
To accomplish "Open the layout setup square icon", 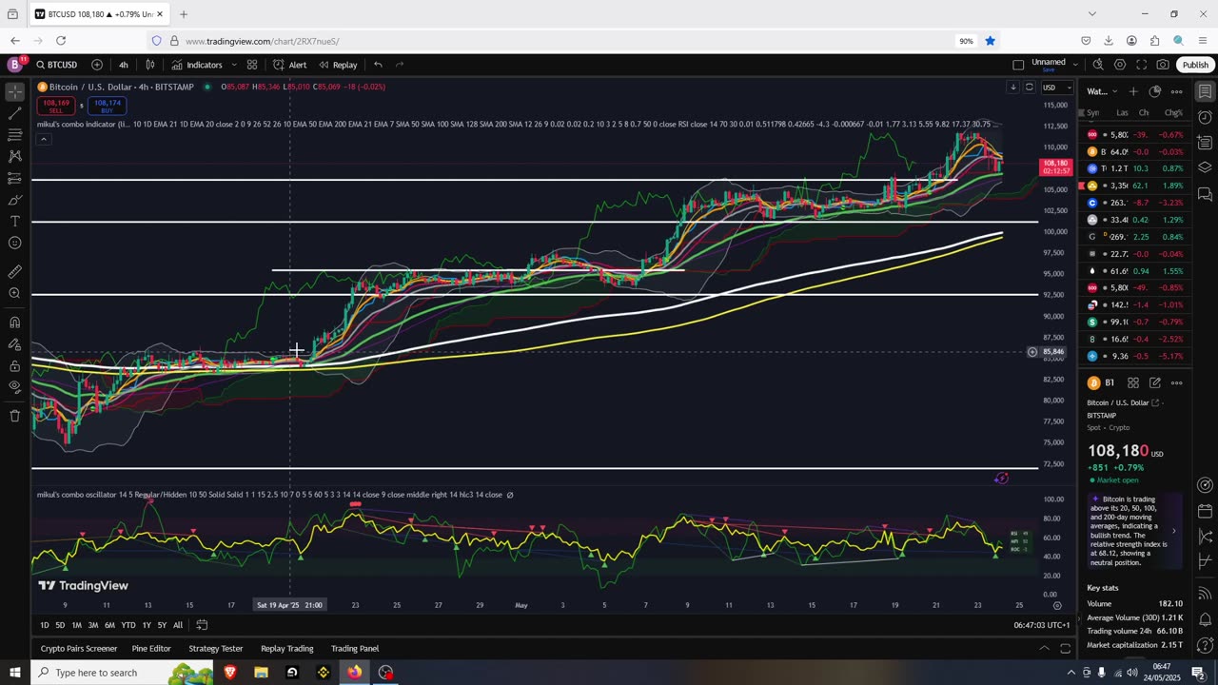I will 1018,65.
